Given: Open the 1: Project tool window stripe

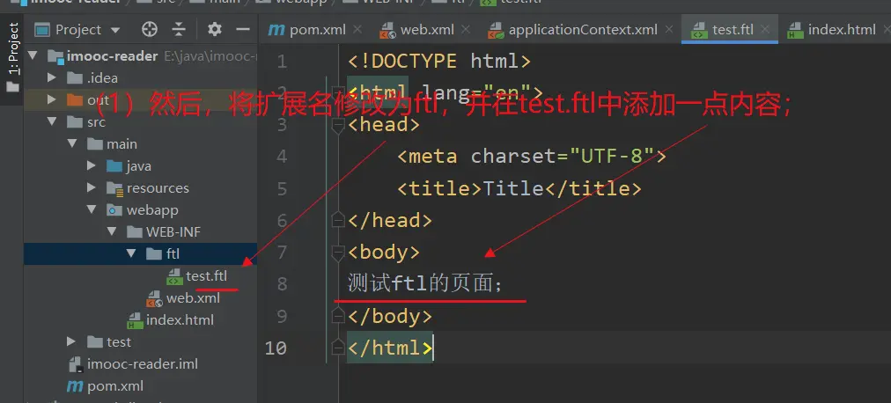Looking at the screenshot, I should click(12, 57).
